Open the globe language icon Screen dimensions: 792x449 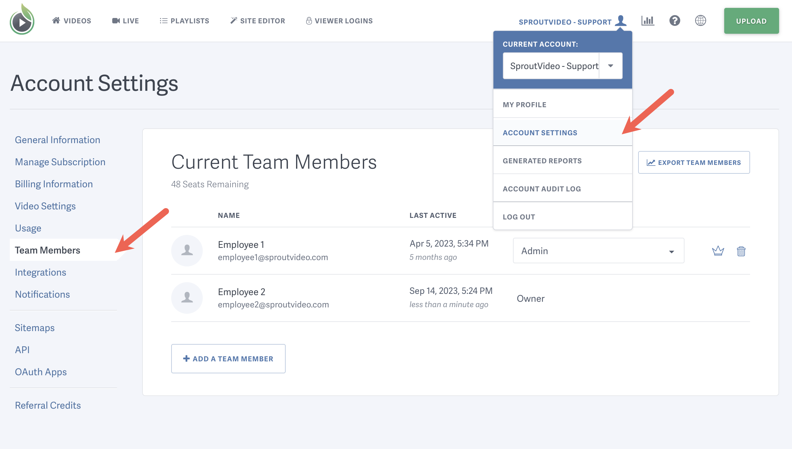701,20
